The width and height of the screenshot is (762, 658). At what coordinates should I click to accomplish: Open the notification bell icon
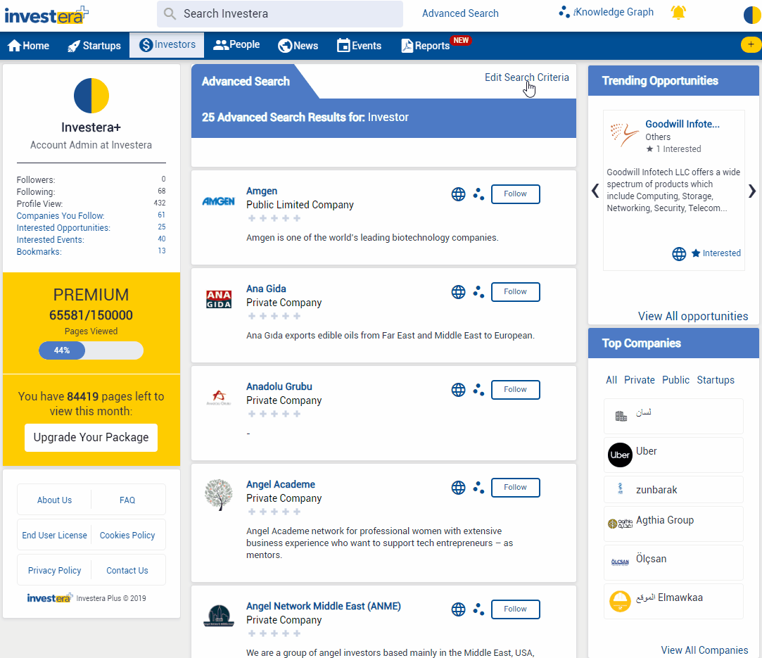(678, 12)
